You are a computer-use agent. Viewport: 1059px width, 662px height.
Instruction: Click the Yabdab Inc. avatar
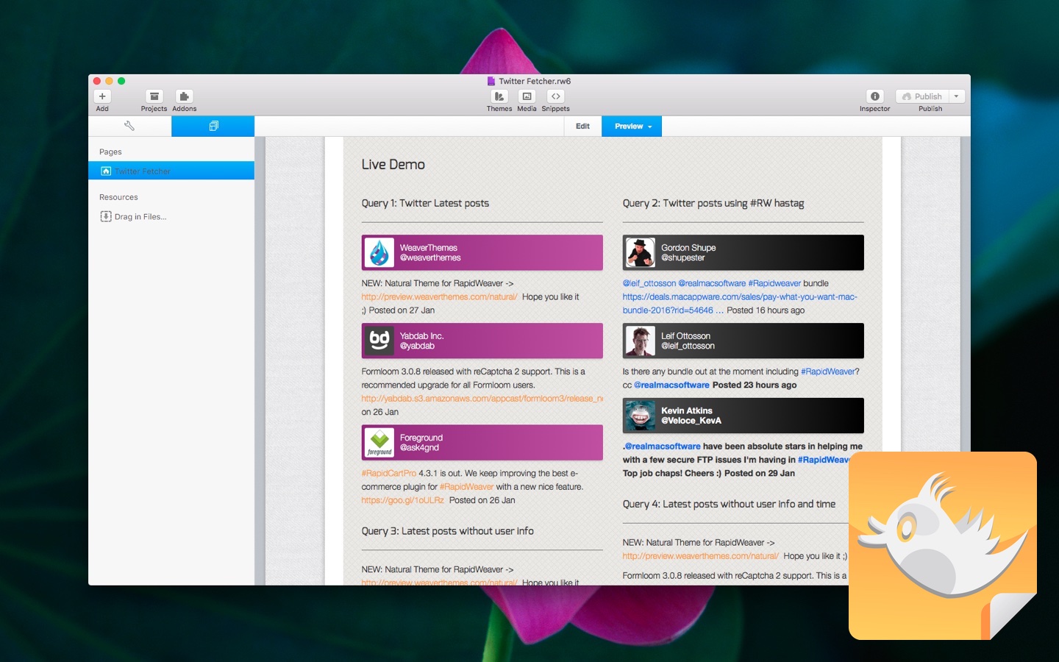(x=379, y=341)
